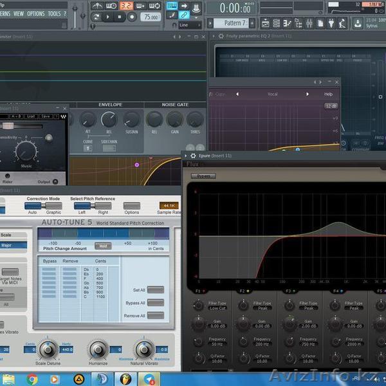Open Google Chrome from the taskbar
Image resolution: width=386 pixels, height=386 pixels.
pos(33,379)
